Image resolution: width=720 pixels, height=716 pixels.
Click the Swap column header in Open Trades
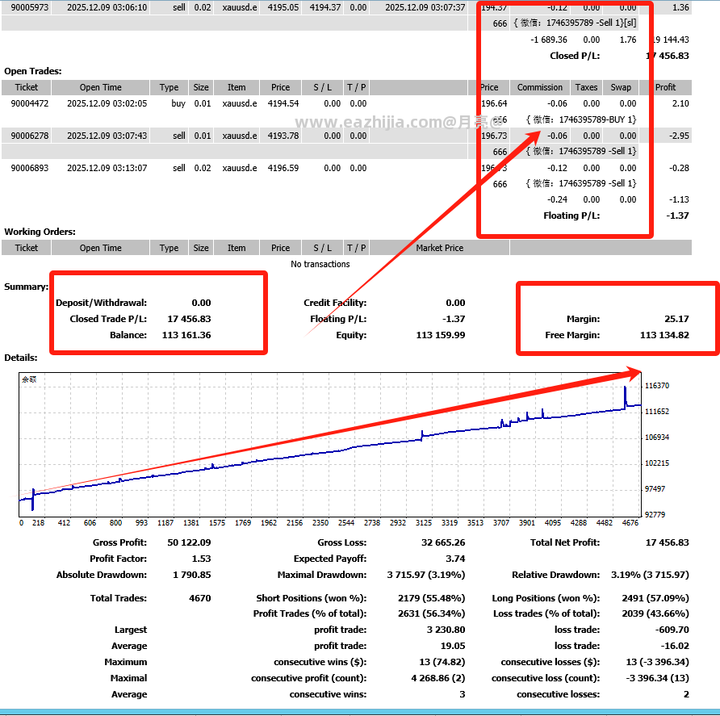[621, 87]
